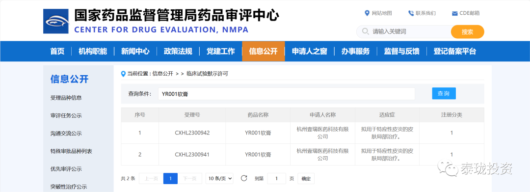This screenshot has width=530, height=192.
Task: Click YR001软膏 in the CXHL2300941 row
Action: pos(258,155)
